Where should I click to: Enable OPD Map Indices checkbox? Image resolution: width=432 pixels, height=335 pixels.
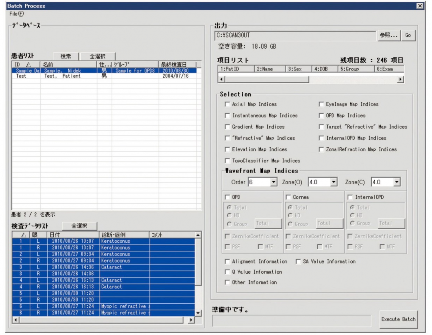point(321,116)
